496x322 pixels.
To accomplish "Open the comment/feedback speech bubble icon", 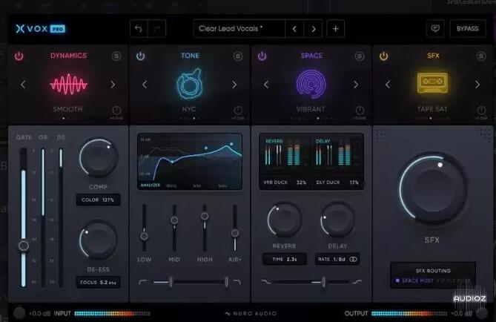I will [435, 29].
